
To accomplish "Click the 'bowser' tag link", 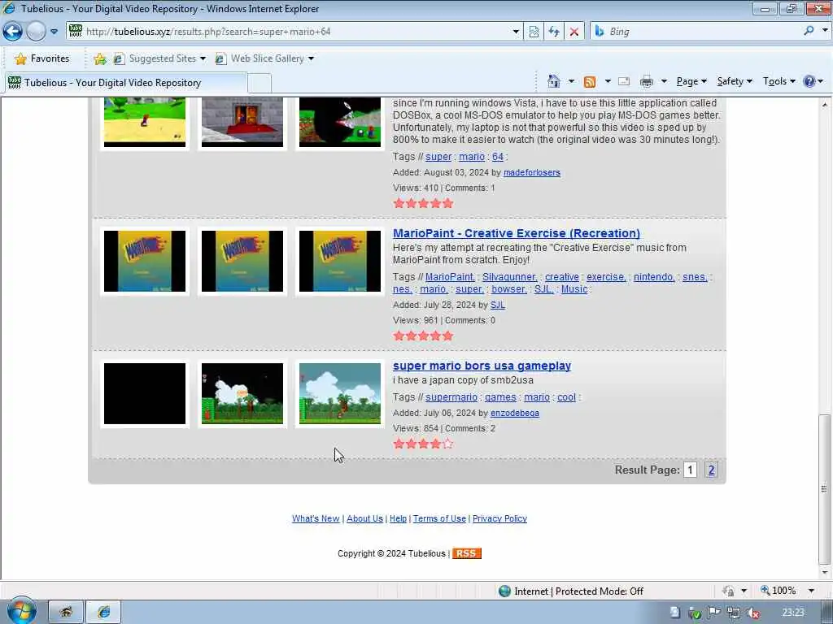I will tap(509, 289).
